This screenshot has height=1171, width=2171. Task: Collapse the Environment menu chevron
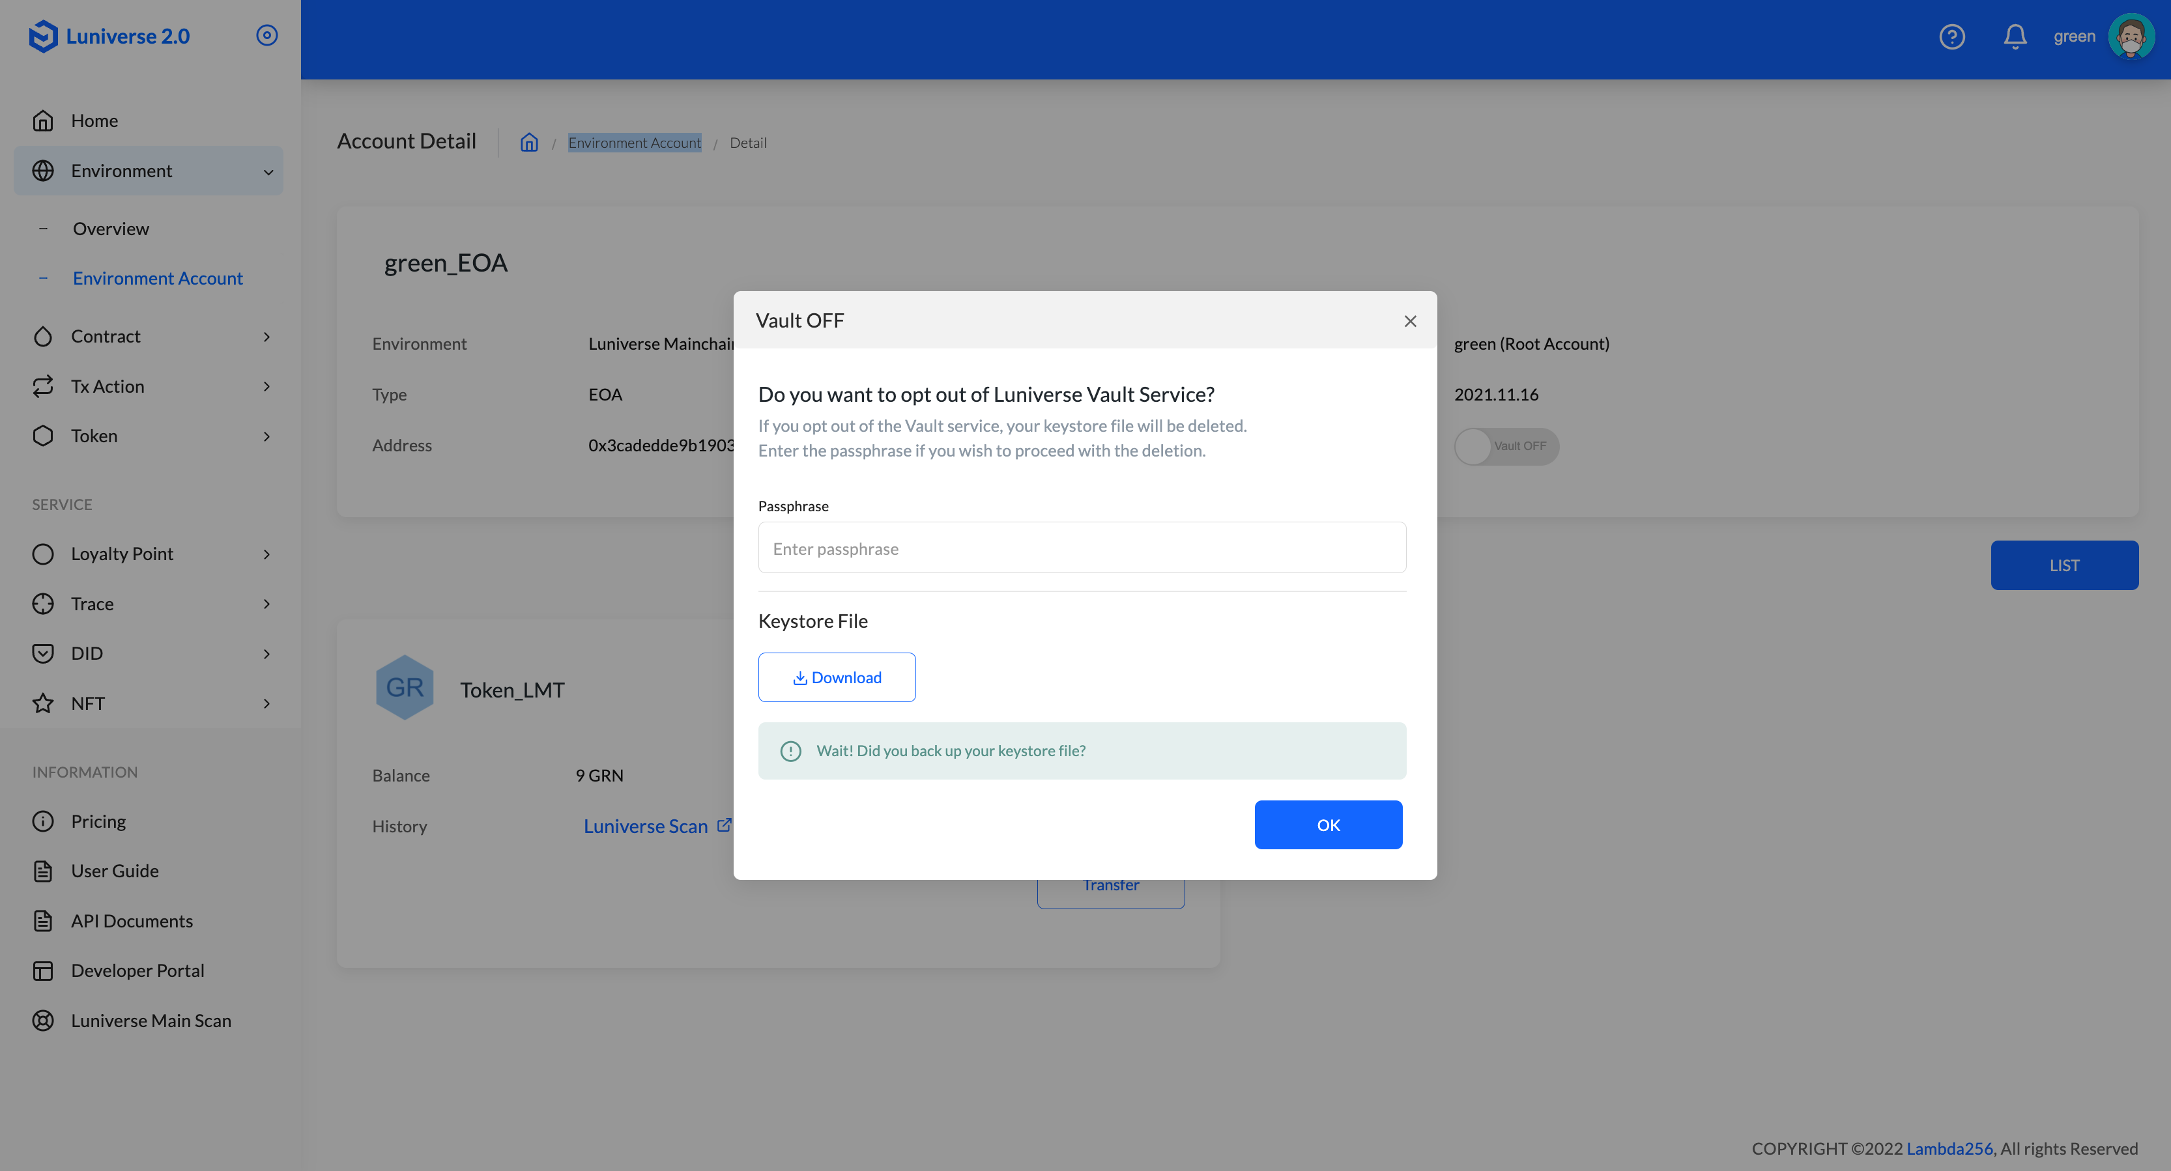point(268,172)
